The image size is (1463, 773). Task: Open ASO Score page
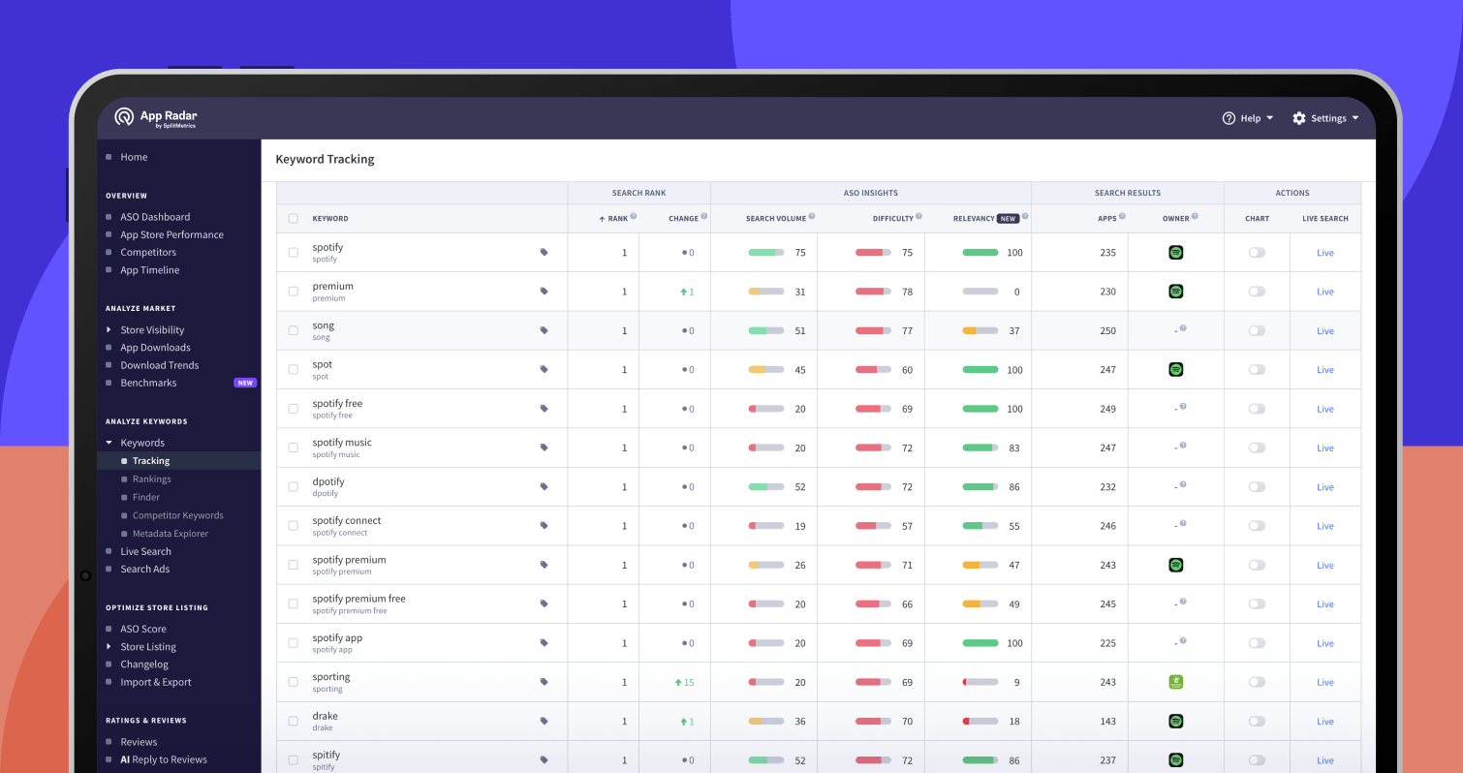click(x=143, y=629)
